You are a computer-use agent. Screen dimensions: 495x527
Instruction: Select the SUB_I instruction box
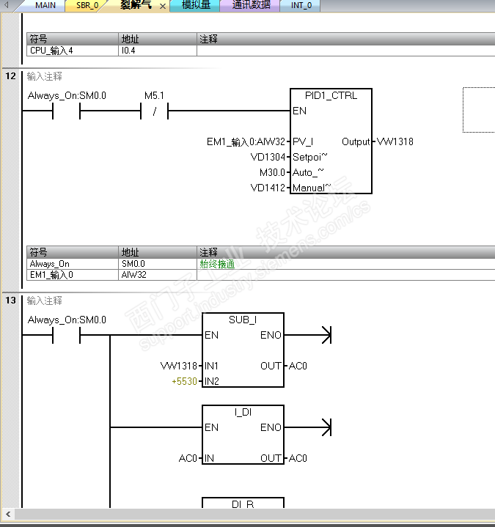tap(243, 350)
